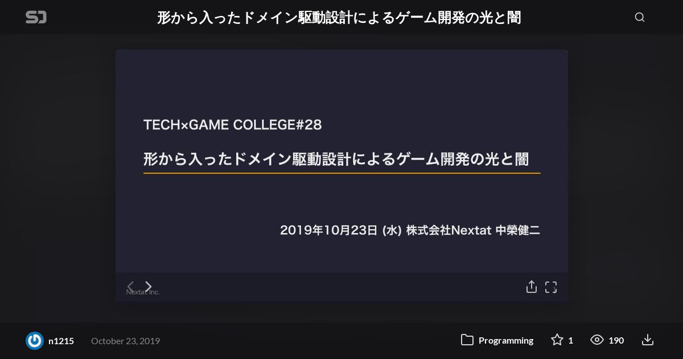Open the share icon on the slide player
Viewport: 683px width, 359px height.
(x=532, y=287)
